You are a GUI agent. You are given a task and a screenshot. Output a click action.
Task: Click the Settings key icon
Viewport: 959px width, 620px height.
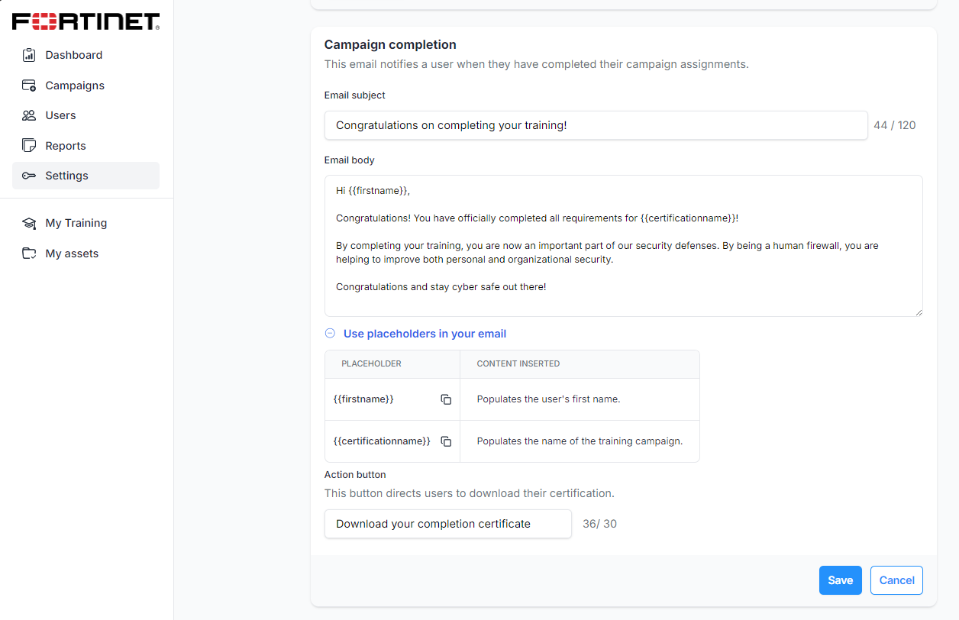click(29, 176)
